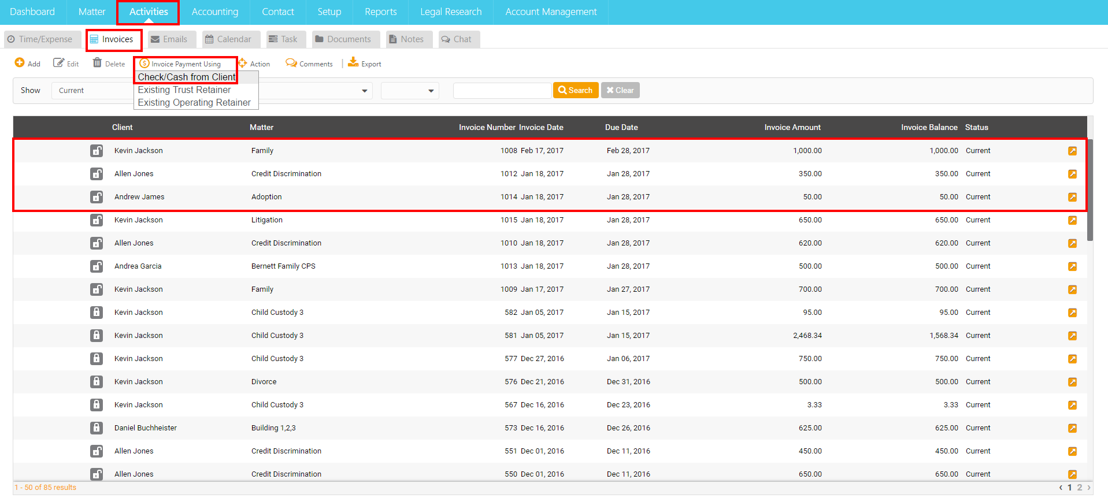Toggle lock icon on Kevin Jackson invoice 1008

pos(97,151)
